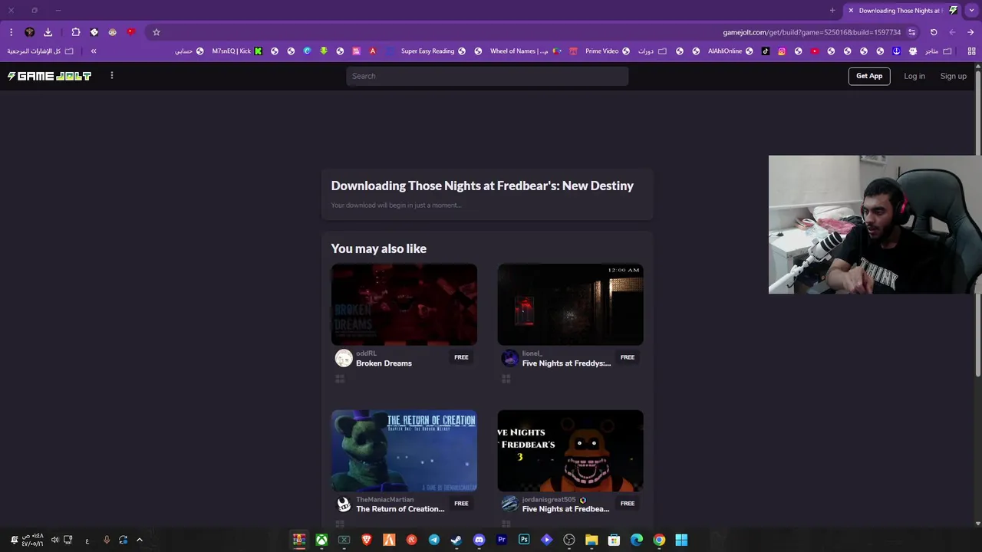Click the Broken Dreams title link

[384, 363]
